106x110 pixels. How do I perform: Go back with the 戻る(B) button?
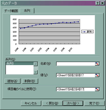coord(52,103)
